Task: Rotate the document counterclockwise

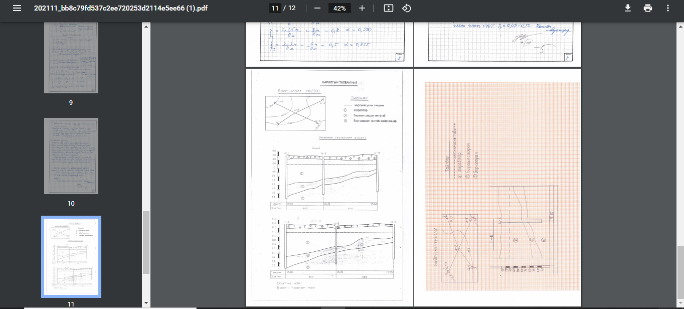Action: click(x=407, y=8)
